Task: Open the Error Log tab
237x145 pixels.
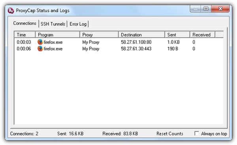Action: 78,24
